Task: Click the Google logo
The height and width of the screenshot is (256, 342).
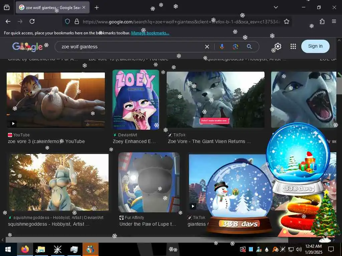Action: 27,47
